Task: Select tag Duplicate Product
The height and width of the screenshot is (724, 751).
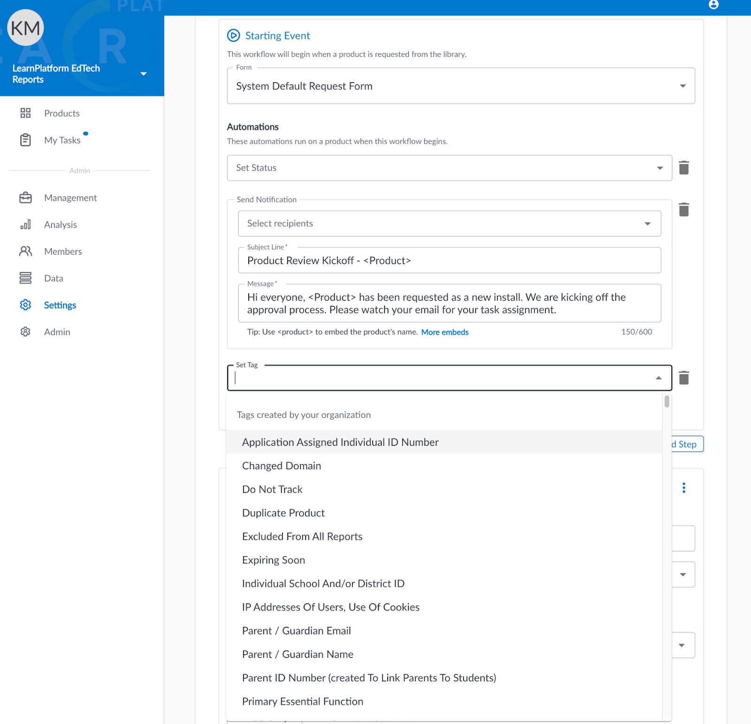Action: (x=444, y=513)
